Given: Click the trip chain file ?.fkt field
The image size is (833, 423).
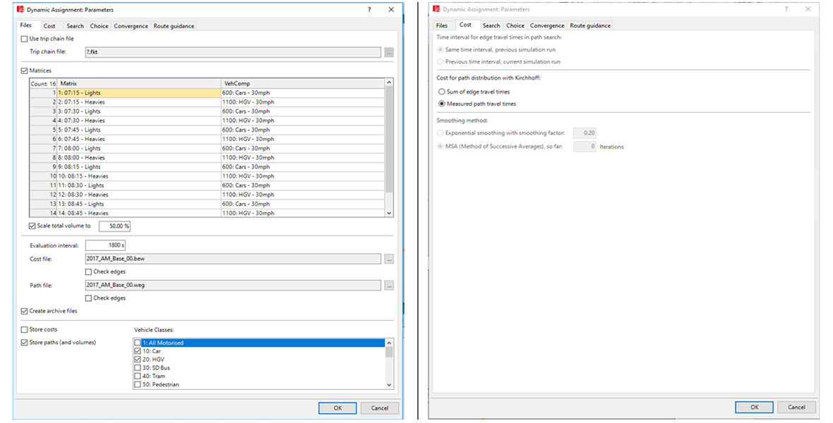Looking at the screenshot, I should (233, 52).
